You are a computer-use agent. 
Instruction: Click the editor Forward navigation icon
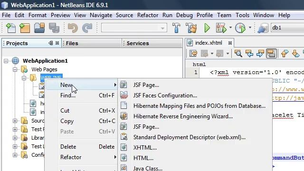point(219,53)
